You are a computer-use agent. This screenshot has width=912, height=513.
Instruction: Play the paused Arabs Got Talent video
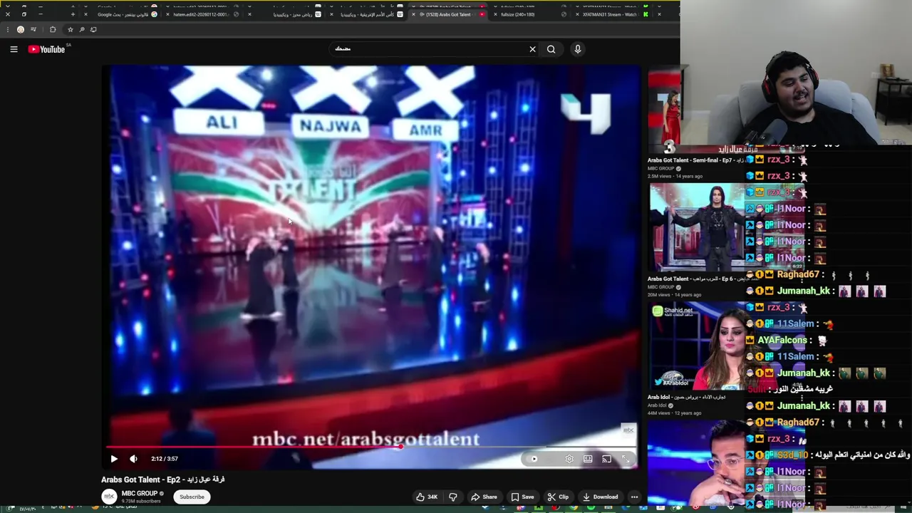coord(114,459)
